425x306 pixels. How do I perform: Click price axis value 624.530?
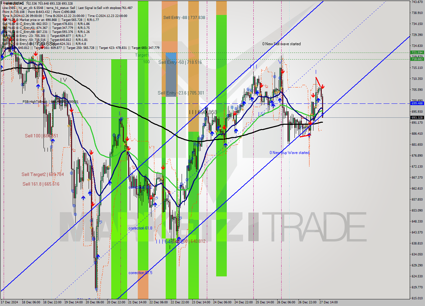point(417,276)
